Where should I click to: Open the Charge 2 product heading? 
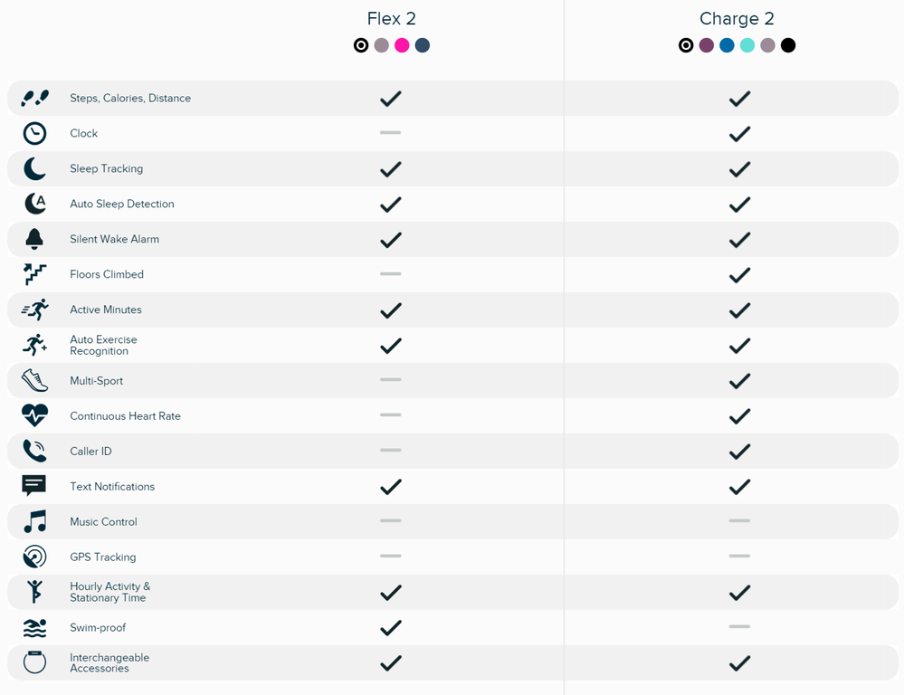(x=737, y=18)
